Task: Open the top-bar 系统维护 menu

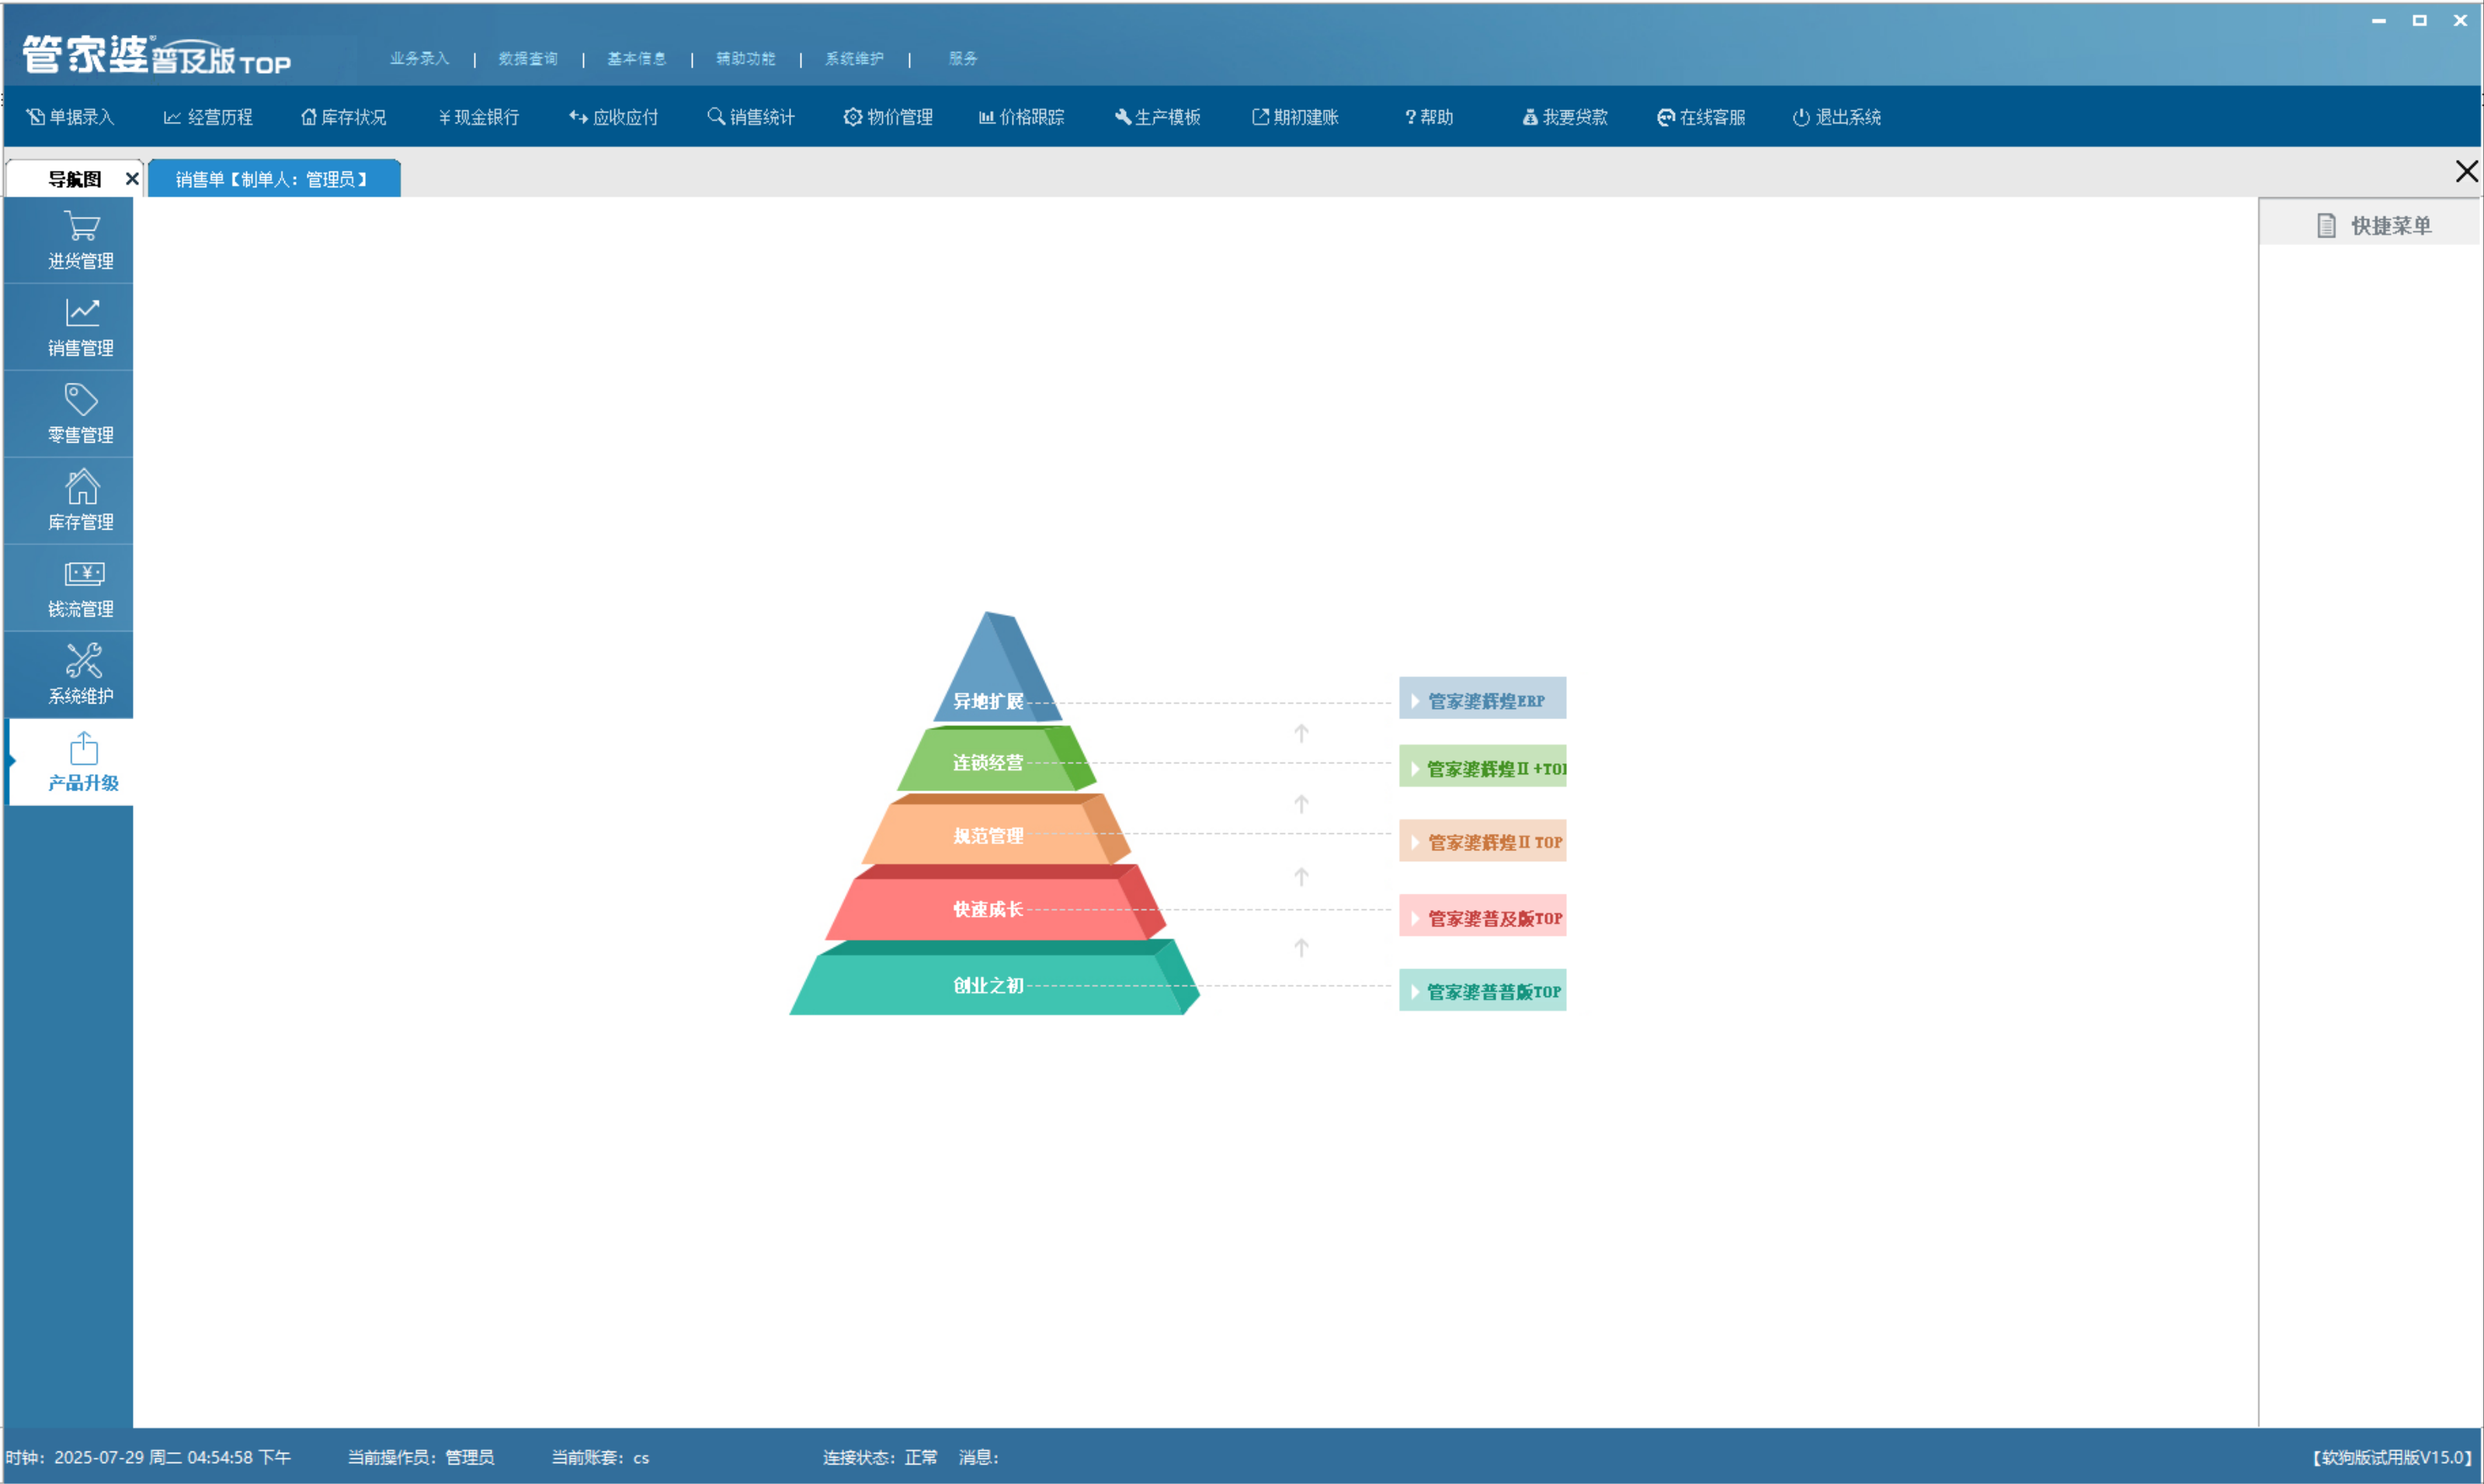Action: coord(855,59)
